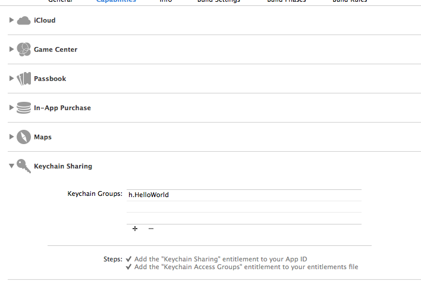
Task: Remove keychain group with minus button
Action: click(151, 229)
